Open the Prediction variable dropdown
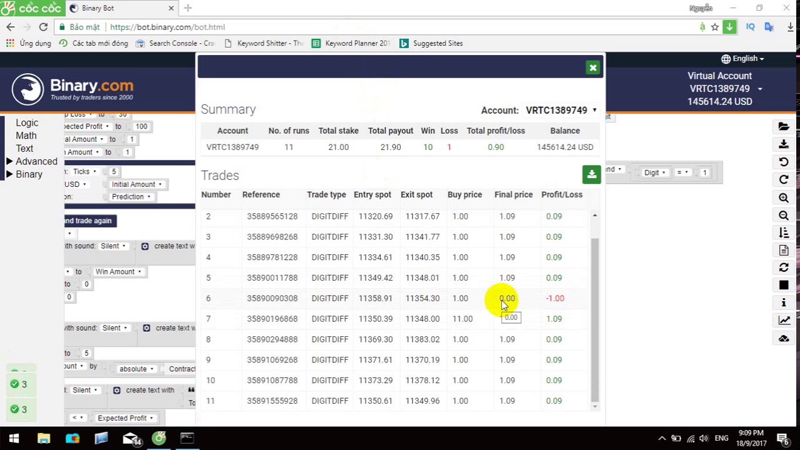 (131, 196)
